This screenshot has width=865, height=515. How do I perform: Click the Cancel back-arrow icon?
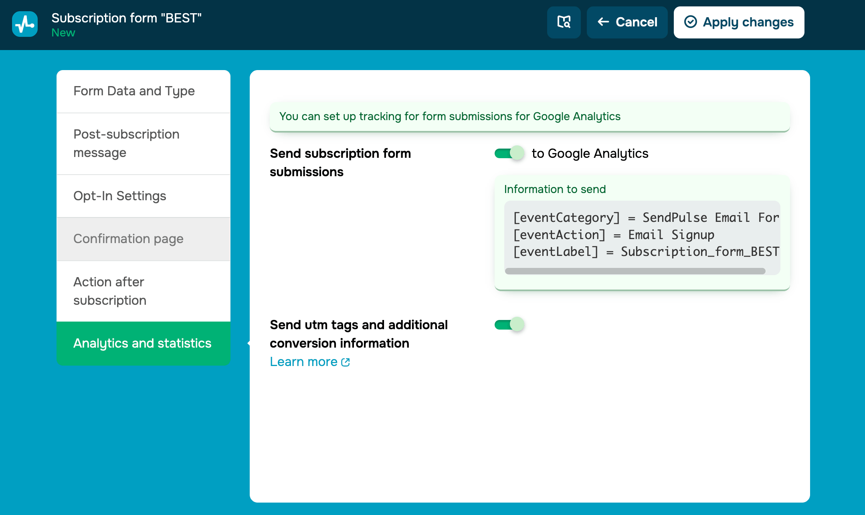(603, 22)
